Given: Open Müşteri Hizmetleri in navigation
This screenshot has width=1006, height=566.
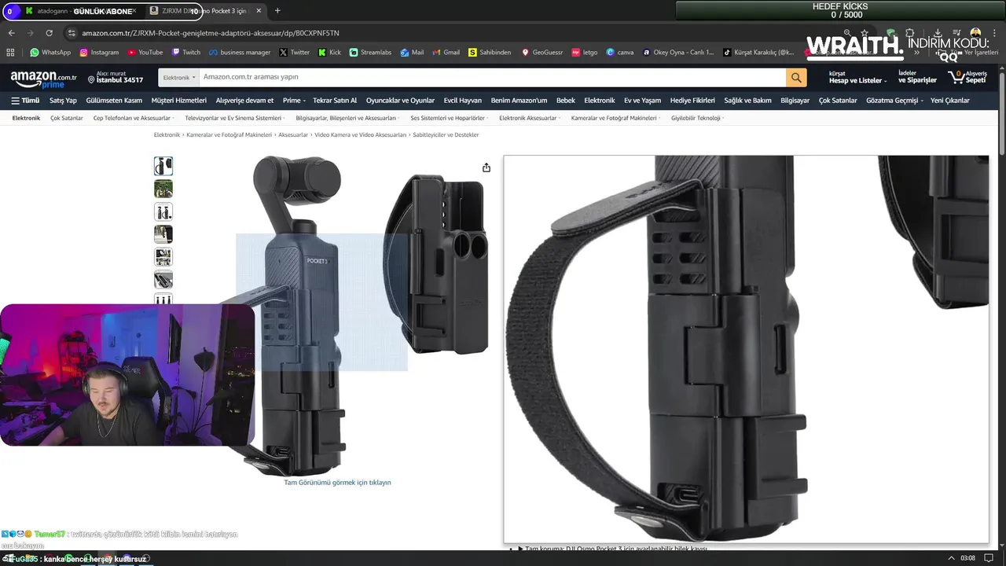Looking at the screenshot, I should 179,101.
